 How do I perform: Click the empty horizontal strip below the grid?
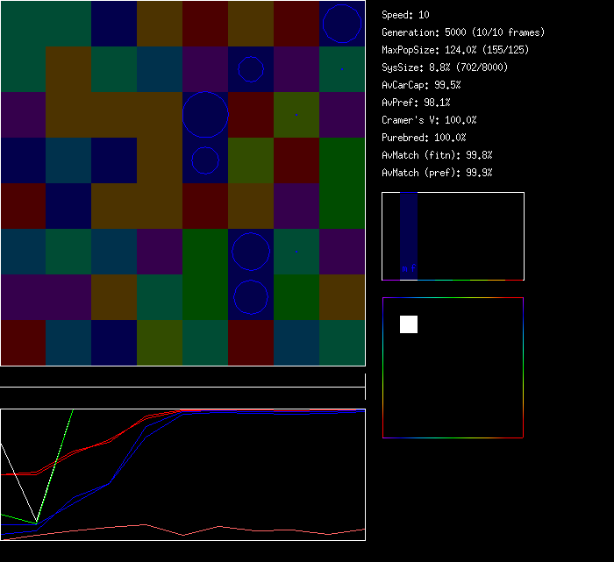182,378
